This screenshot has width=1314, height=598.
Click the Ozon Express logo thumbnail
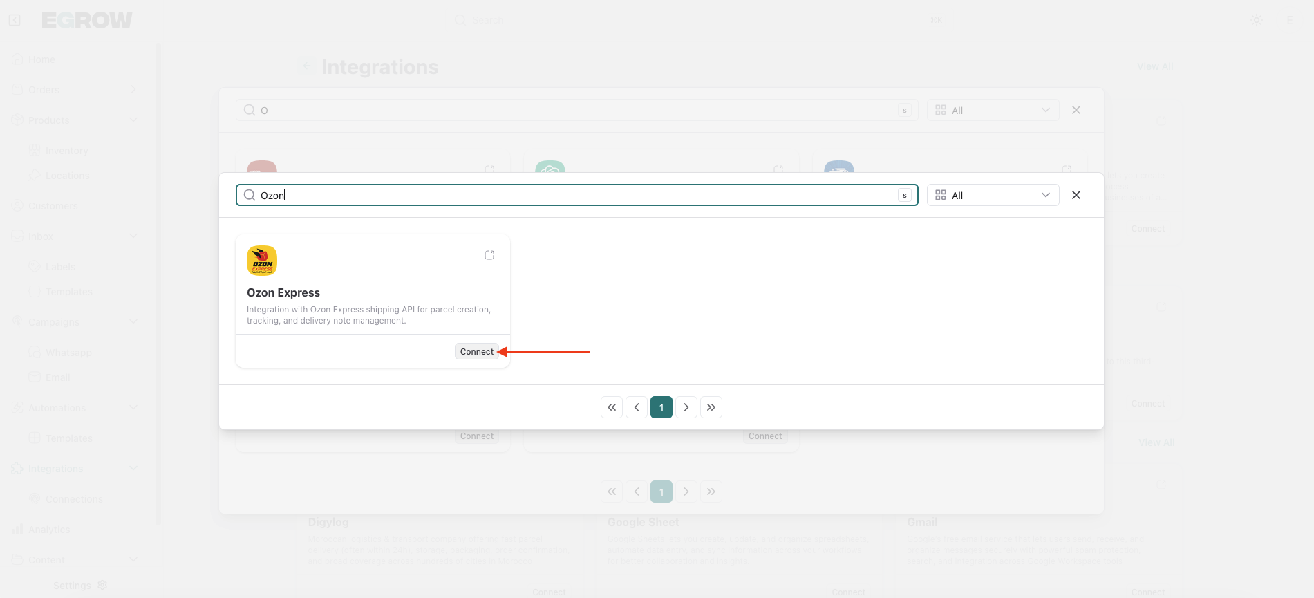(x=262, y=261)
